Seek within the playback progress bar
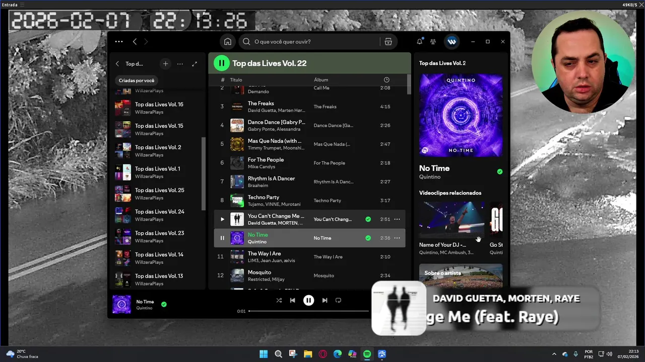The image size is (645, 362). click(309, 311)
